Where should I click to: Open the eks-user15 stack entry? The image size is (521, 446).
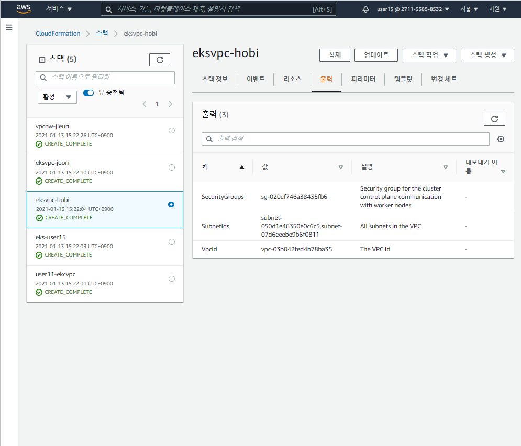105,247
